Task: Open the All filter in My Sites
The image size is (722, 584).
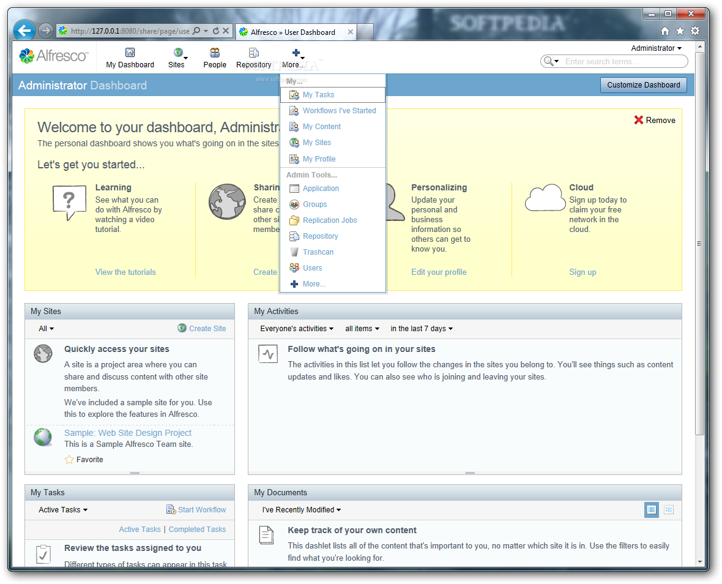Action: 46,329
